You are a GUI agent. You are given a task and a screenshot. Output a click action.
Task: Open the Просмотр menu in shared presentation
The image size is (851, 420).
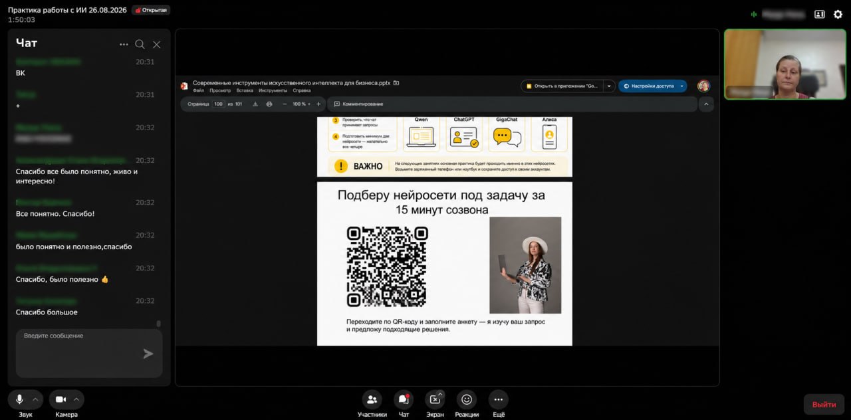pos(220,90)
